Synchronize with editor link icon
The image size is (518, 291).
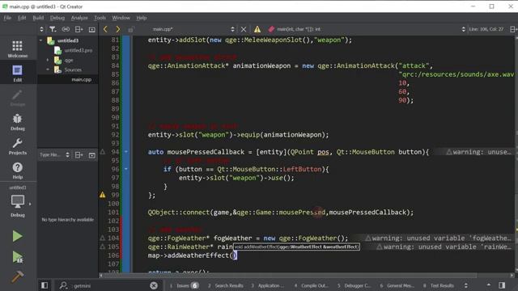[66, 29]
